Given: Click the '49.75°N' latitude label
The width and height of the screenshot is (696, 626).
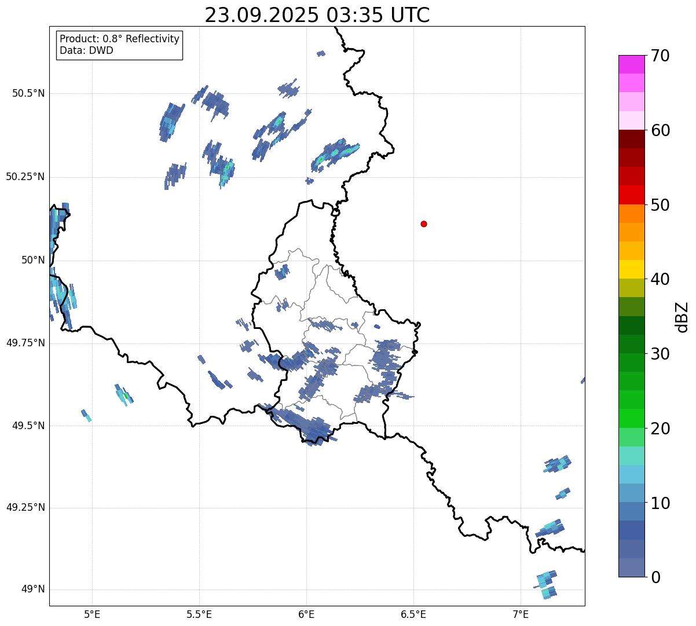Looking at the screenshot, I should [25, 343].
